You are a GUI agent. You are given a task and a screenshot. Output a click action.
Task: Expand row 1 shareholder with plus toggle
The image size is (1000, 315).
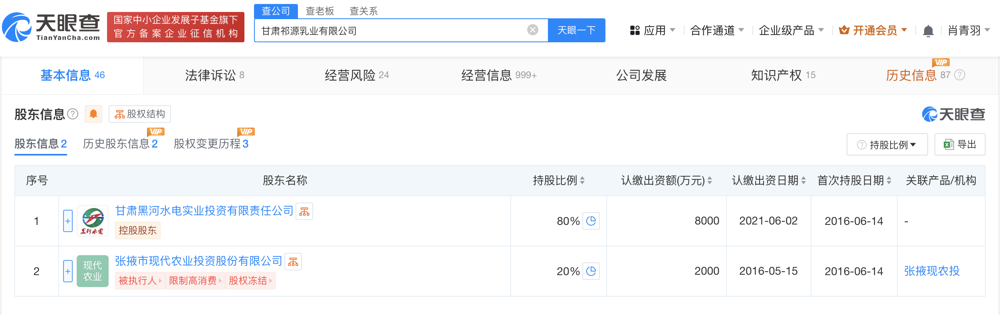[x=68, y=221]
